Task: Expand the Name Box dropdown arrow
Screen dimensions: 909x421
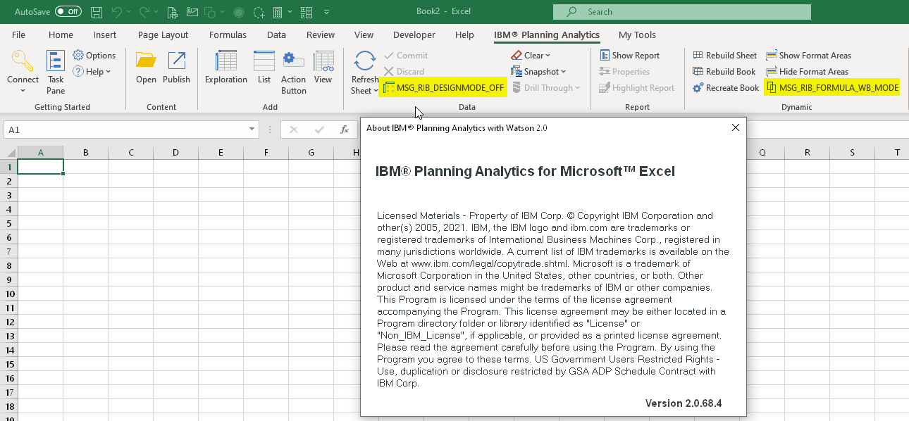Action: 252,130
